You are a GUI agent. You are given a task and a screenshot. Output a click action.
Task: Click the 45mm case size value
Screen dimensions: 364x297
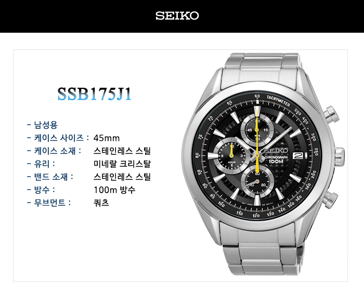[x=107, y=138]
